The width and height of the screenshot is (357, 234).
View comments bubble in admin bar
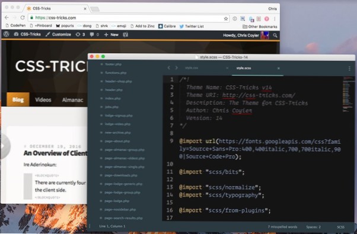[94, 34]
